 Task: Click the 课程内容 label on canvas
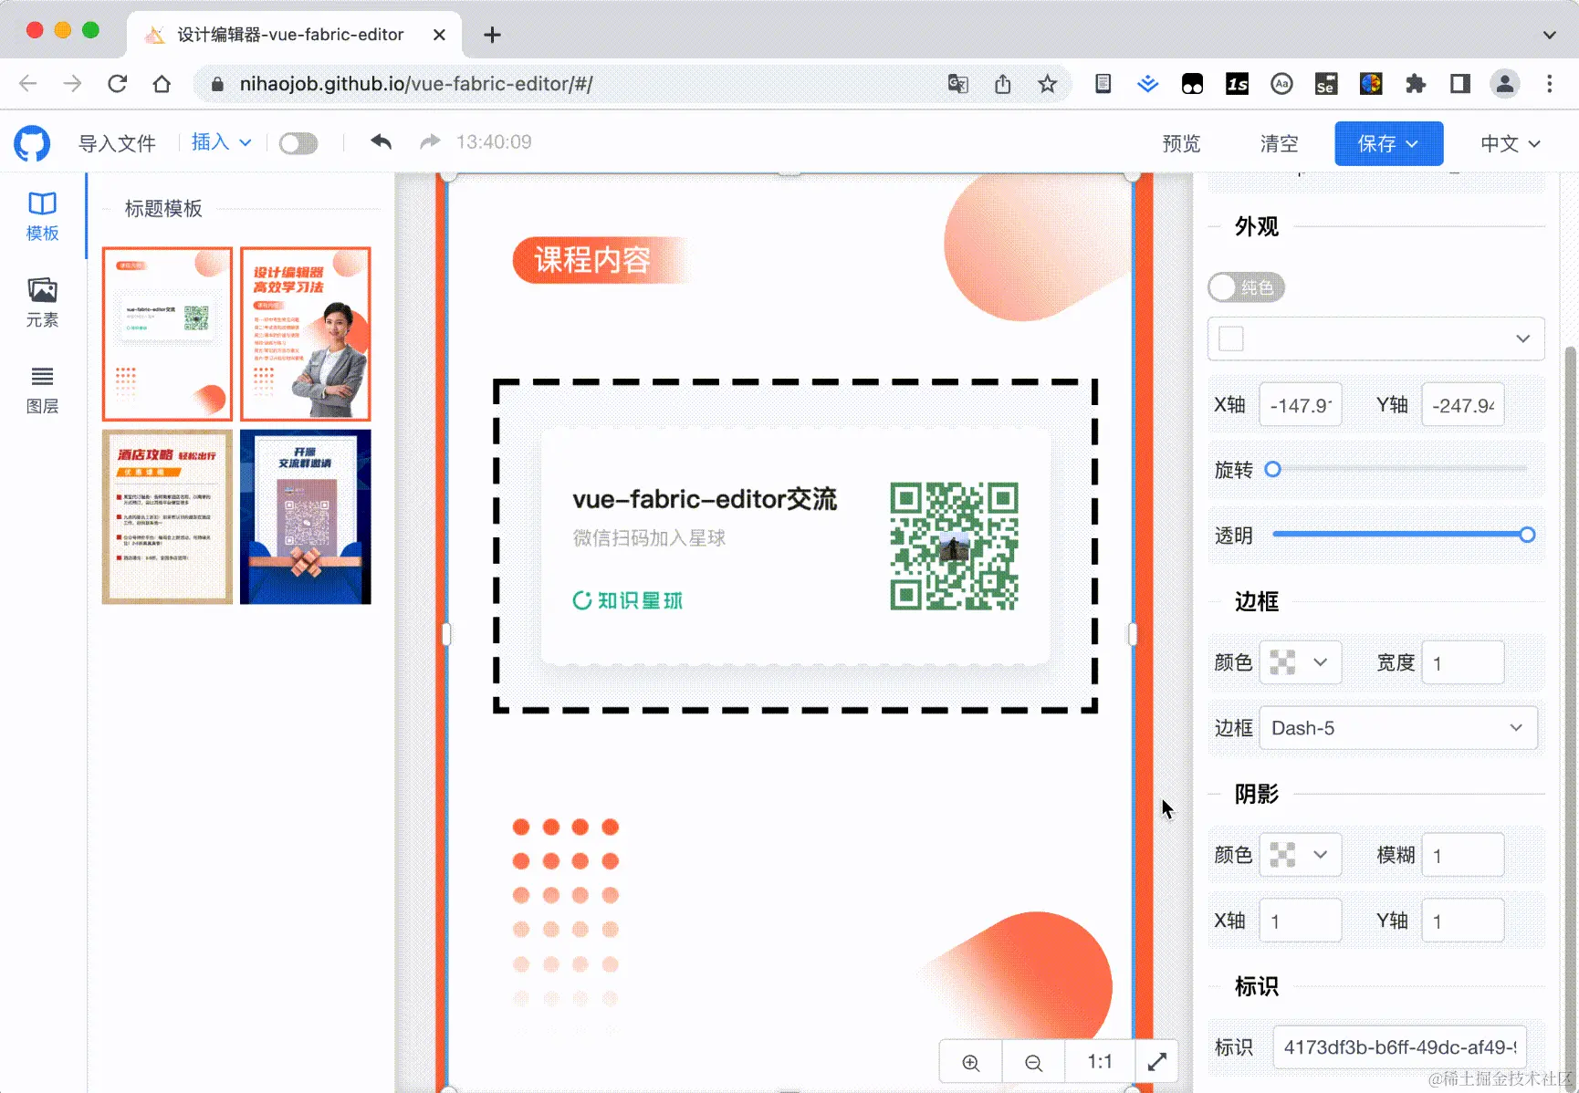click(x=592, y=260)
